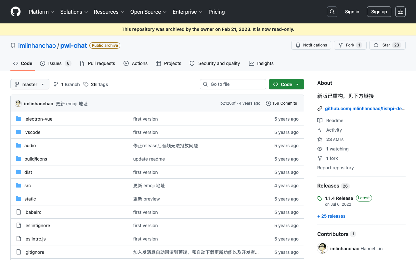Image resolution: width=416 pixels, height=260 pixels.
Task: Open the imlinhanchao owner link
Action: tap(37, 45)
